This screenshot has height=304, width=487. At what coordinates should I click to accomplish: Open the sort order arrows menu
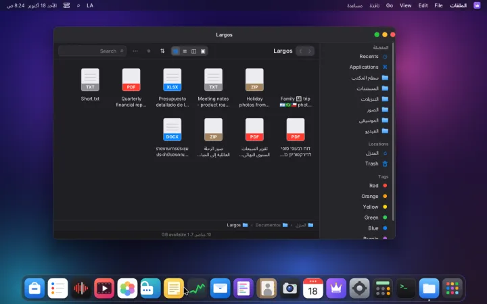click(162, 51)
